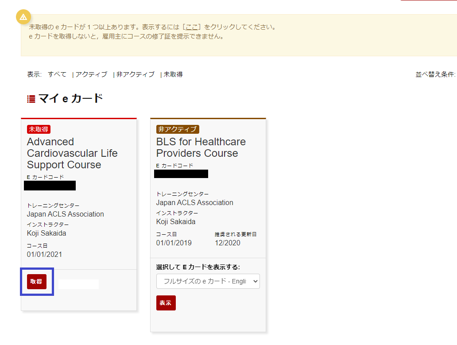457x345 pixels.
Task: Click the red list icon beside マイ e カード
Action: coord(31,99)
